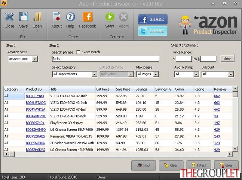
Task: Sort by List Price column header
Action: tap(105, 89)
